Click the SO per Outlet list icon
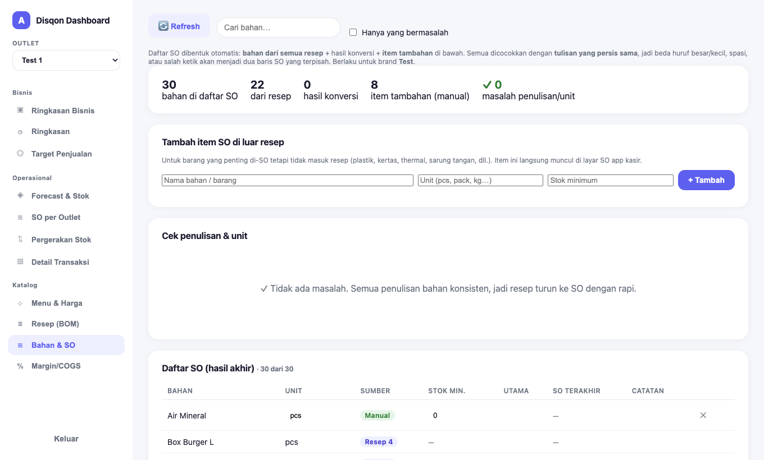The height and width of the screenshot is (460, 764). point(20,217)
